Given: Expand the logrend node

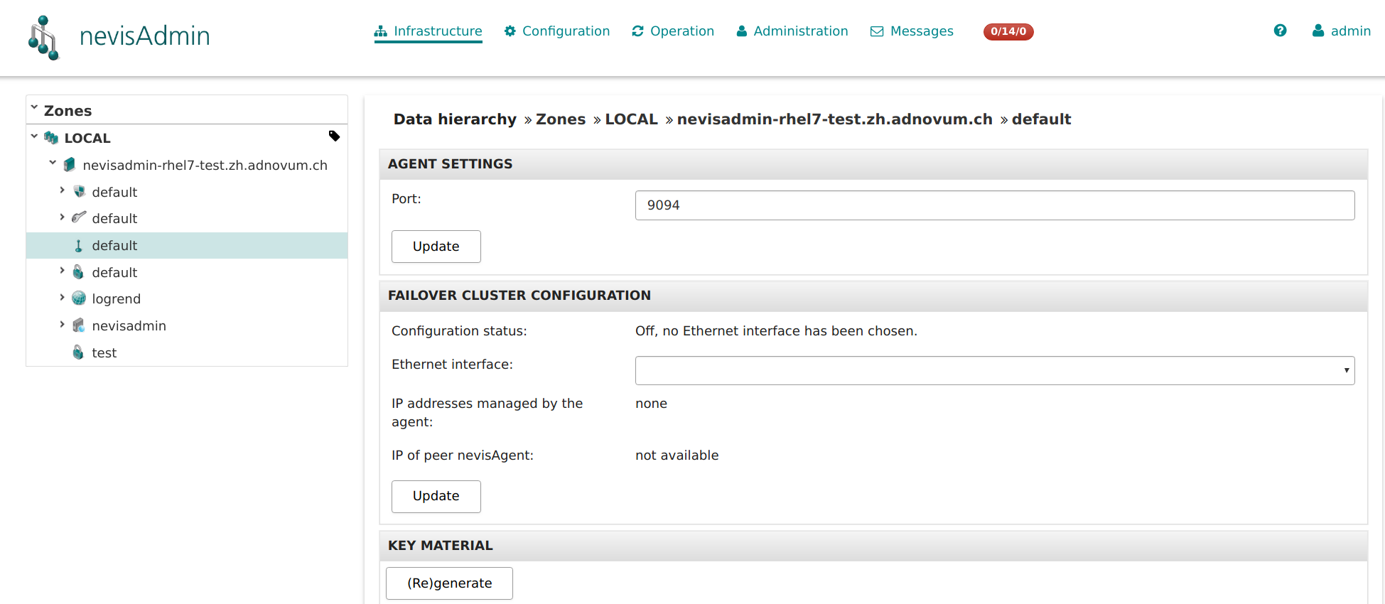Looking at the screenshot, I should coord(62,297).
